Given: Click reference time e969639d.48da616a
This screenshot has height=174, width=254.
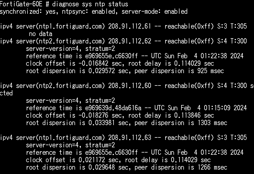Looking at the screenshot, I should tap(113, 108).
